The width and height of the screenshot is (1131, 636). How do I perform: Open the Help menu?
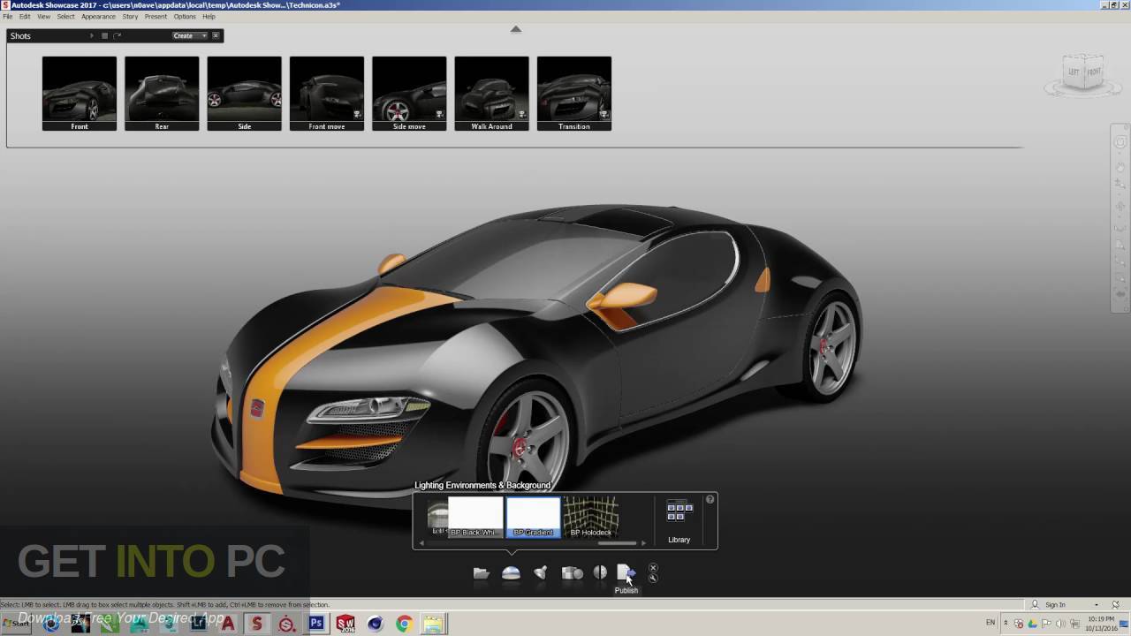209,17
